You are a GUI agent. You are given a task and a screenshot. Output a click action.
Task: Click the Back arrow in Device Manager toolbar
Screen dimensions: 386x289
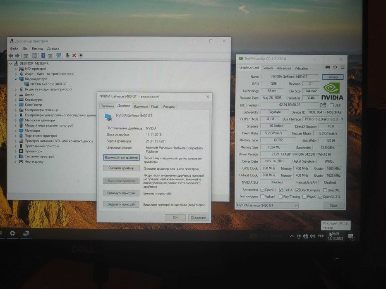tap(11, 56)
